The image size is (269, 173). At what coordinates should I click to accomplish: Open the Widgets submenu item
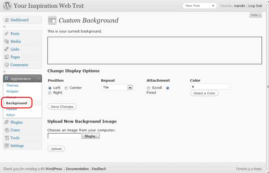(12, 91)
